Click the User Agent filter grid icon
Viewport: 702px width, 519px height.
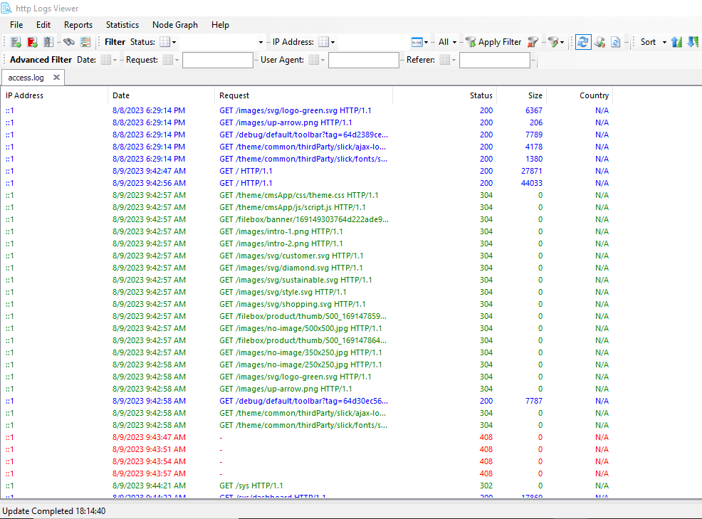click(314, 60)
